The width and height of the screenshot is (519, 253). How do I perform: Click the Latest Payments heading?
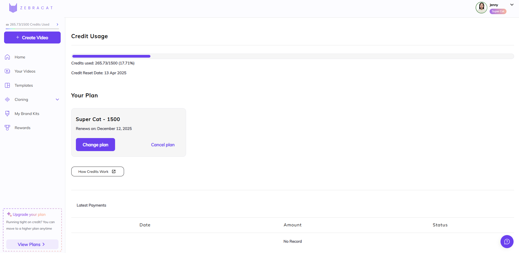tap(91, 205)
